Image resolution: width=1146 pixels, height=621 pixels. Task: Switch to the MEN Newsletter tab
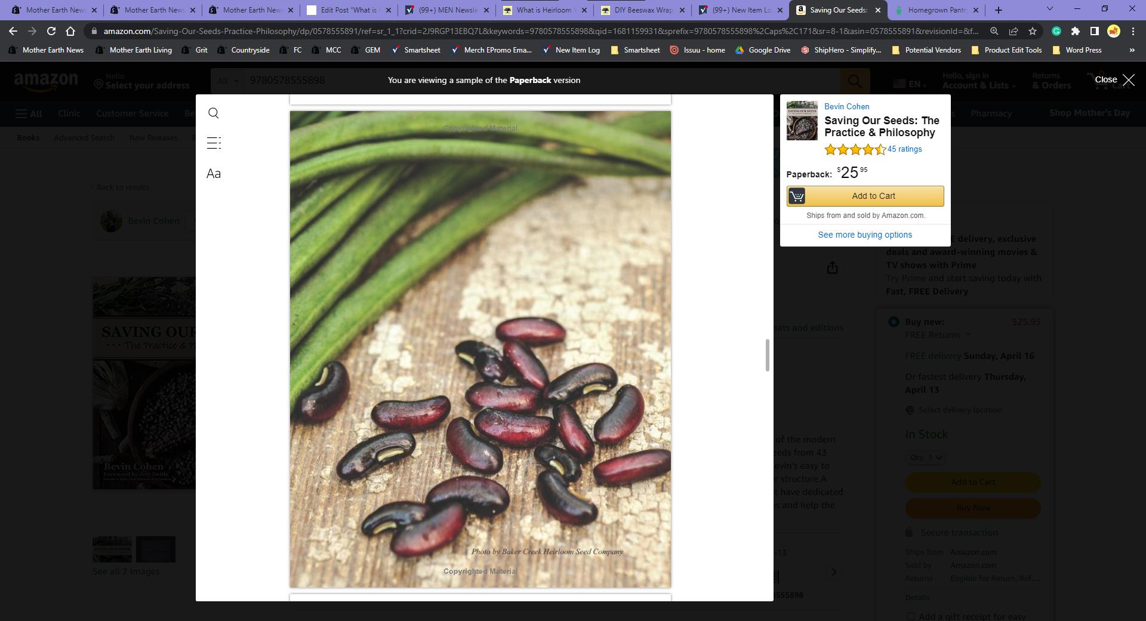tap(448, 10)
